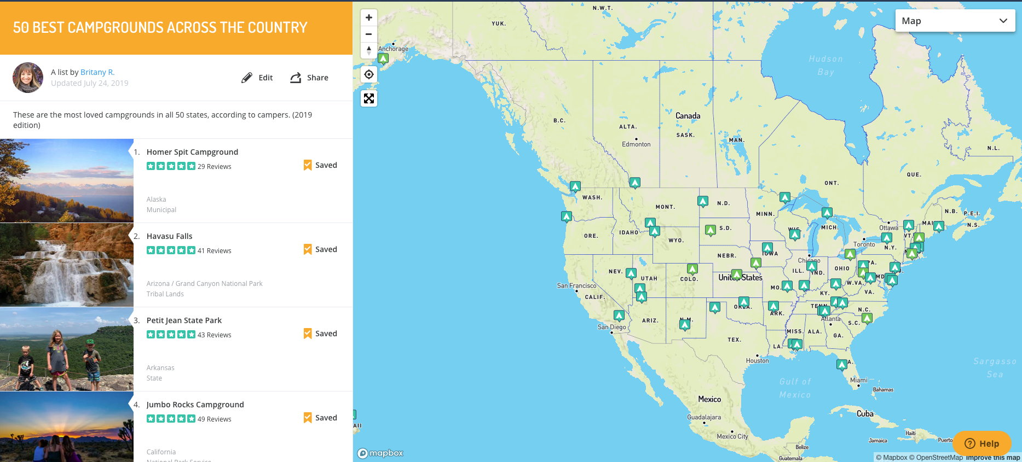Open the Mapbox logo link
Viewport: 1022px width, 462px height.
[380, 453]
